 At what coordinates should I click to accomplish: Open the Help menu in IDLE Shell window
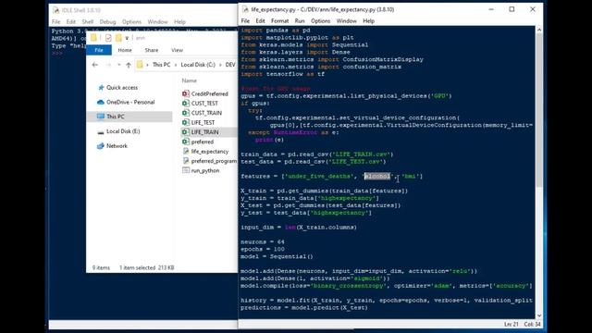click(x=179, y=22)
